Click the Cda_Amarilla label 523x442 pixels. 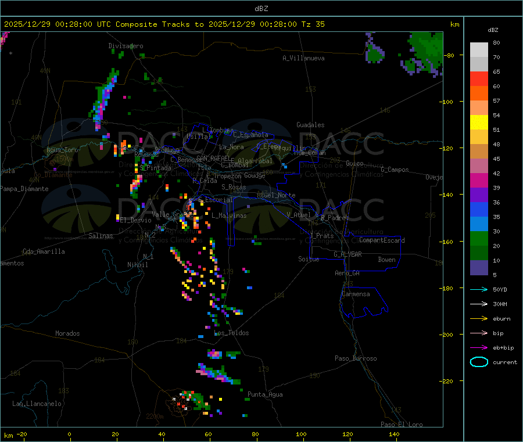[x=44, y=251]
